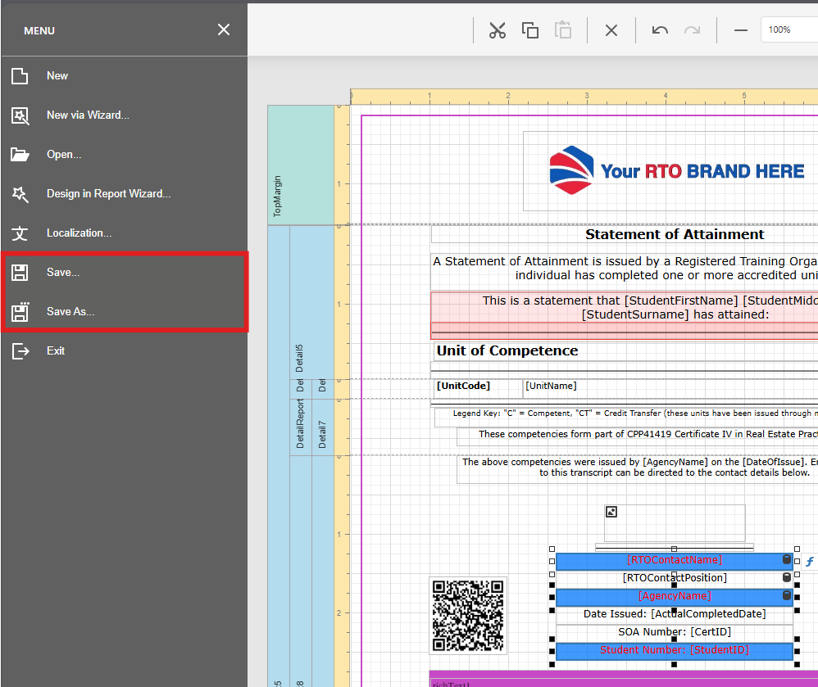818x687 pixels.
Task: Choose New via Wizard menu item
Action: click(x=88, y=115)
